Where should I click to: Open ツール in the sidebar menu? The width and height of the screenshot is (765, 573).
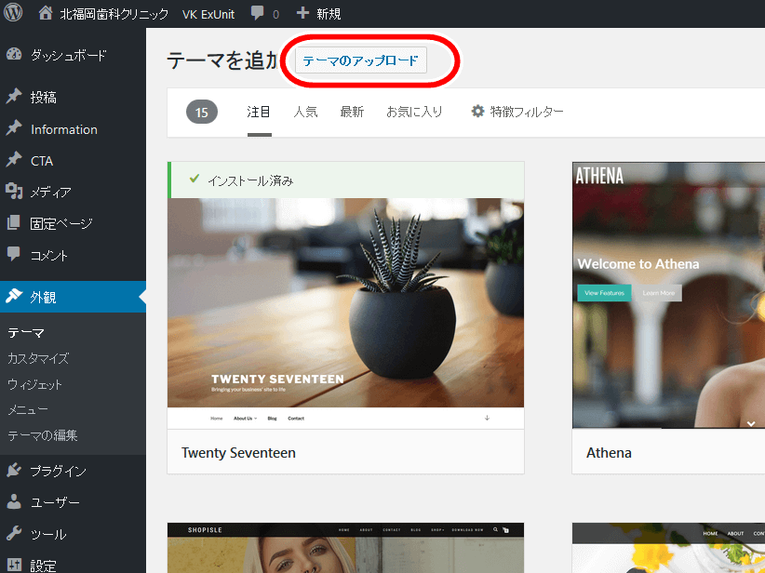pos(48,535)
